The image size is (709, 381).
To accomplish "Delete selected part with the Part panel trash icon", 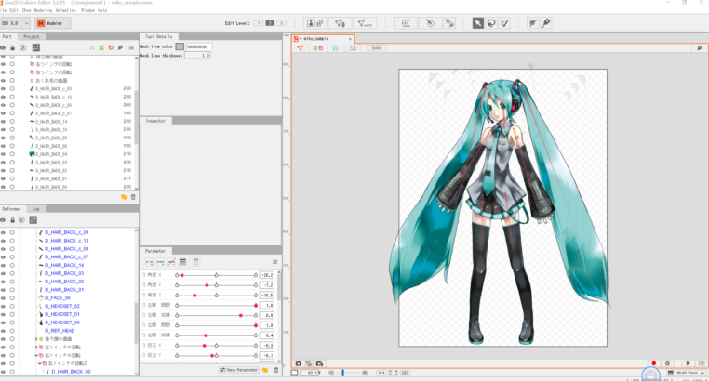I will point(133,197).
